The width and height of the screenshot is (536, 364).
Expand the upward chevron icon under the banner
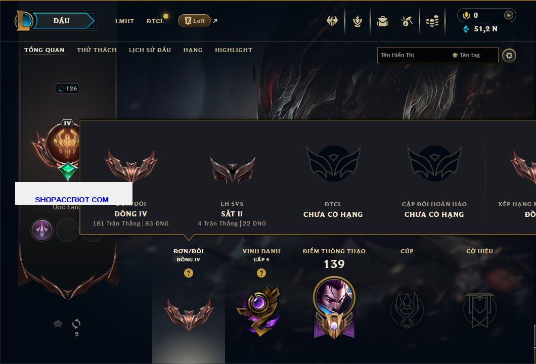pyautogui.click(x=58, y=324)
